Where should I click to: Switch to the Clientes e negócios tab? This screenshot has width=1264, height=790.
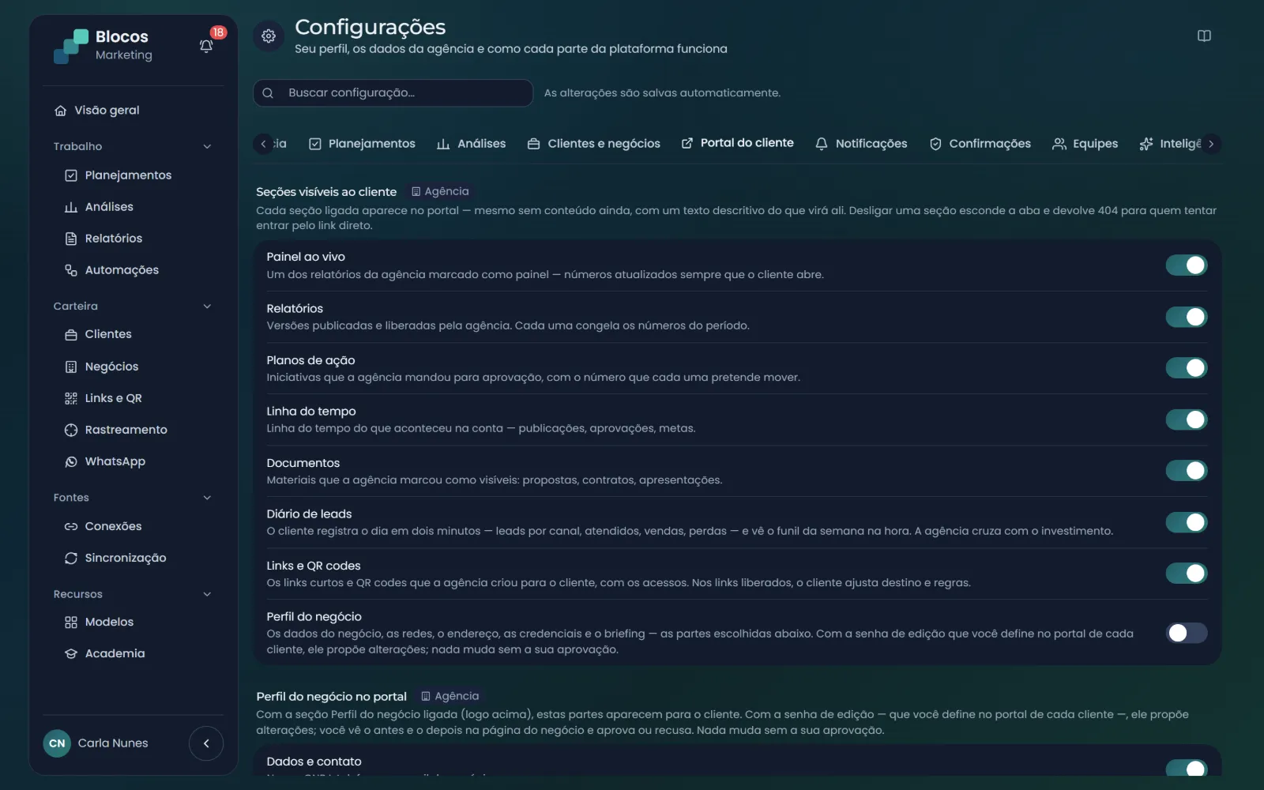click(x=594, y=144)
